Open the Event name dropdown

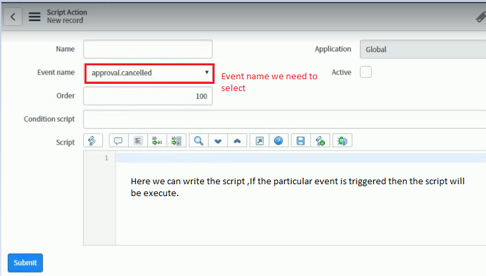pos(149,73)
